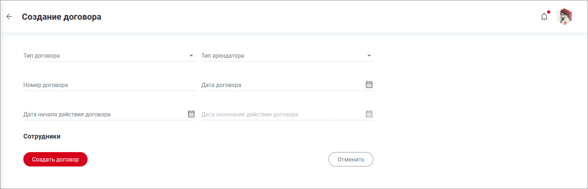
Task: Click the back arrow in header
Action: click(9, 16)
